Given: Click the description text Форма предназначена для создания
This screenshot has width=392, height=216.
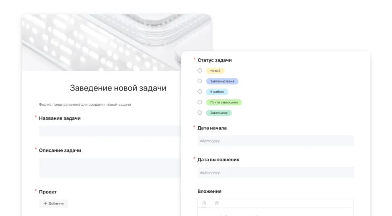Looking at the screenshot, I should [85, 105].
